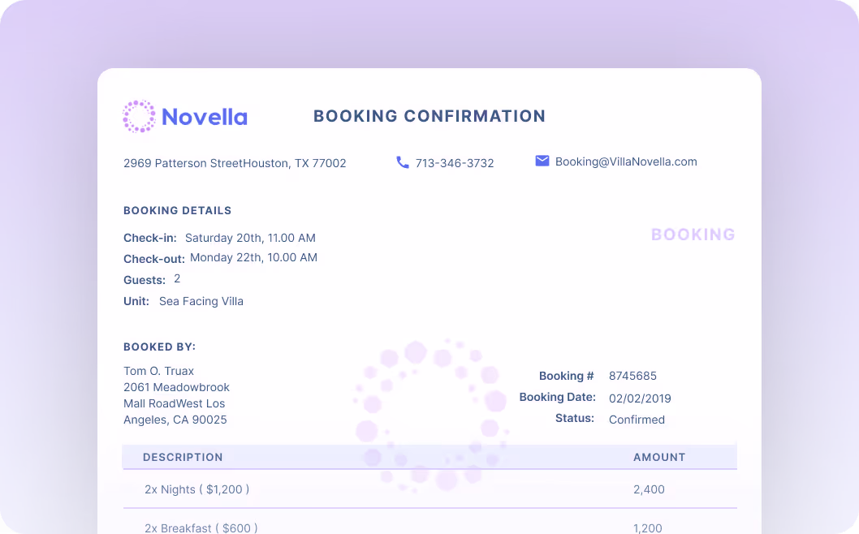Click the Novella brand name text
Viewport: 859px width, 534px height.
[x=205, y=117]
